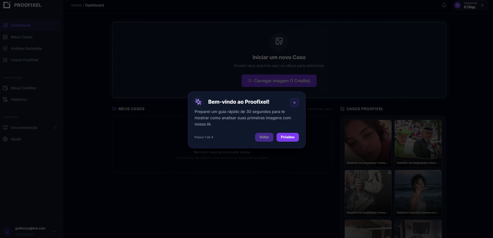
Task: Open notifications bell
Action: pyautogui.click(x=444, y=5)
